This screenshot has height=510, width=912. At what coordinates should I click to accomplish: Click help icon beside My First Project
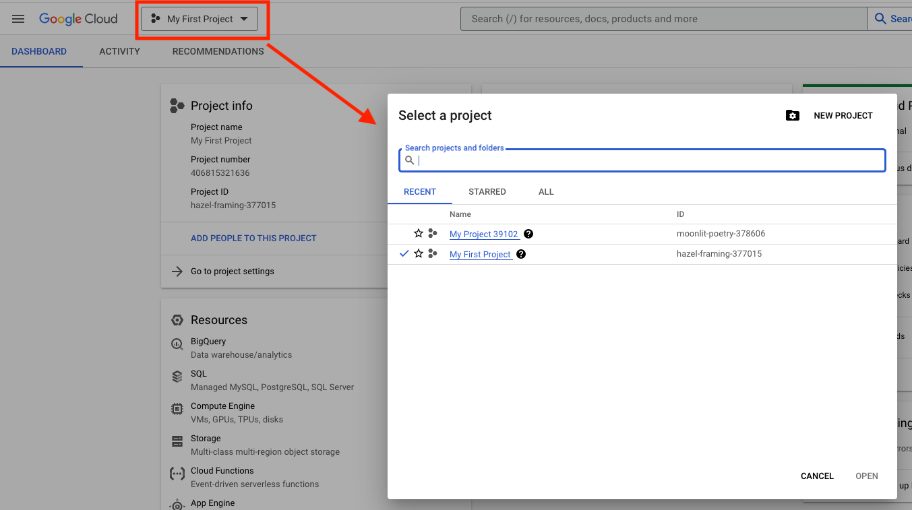click(x=521, y=254)
